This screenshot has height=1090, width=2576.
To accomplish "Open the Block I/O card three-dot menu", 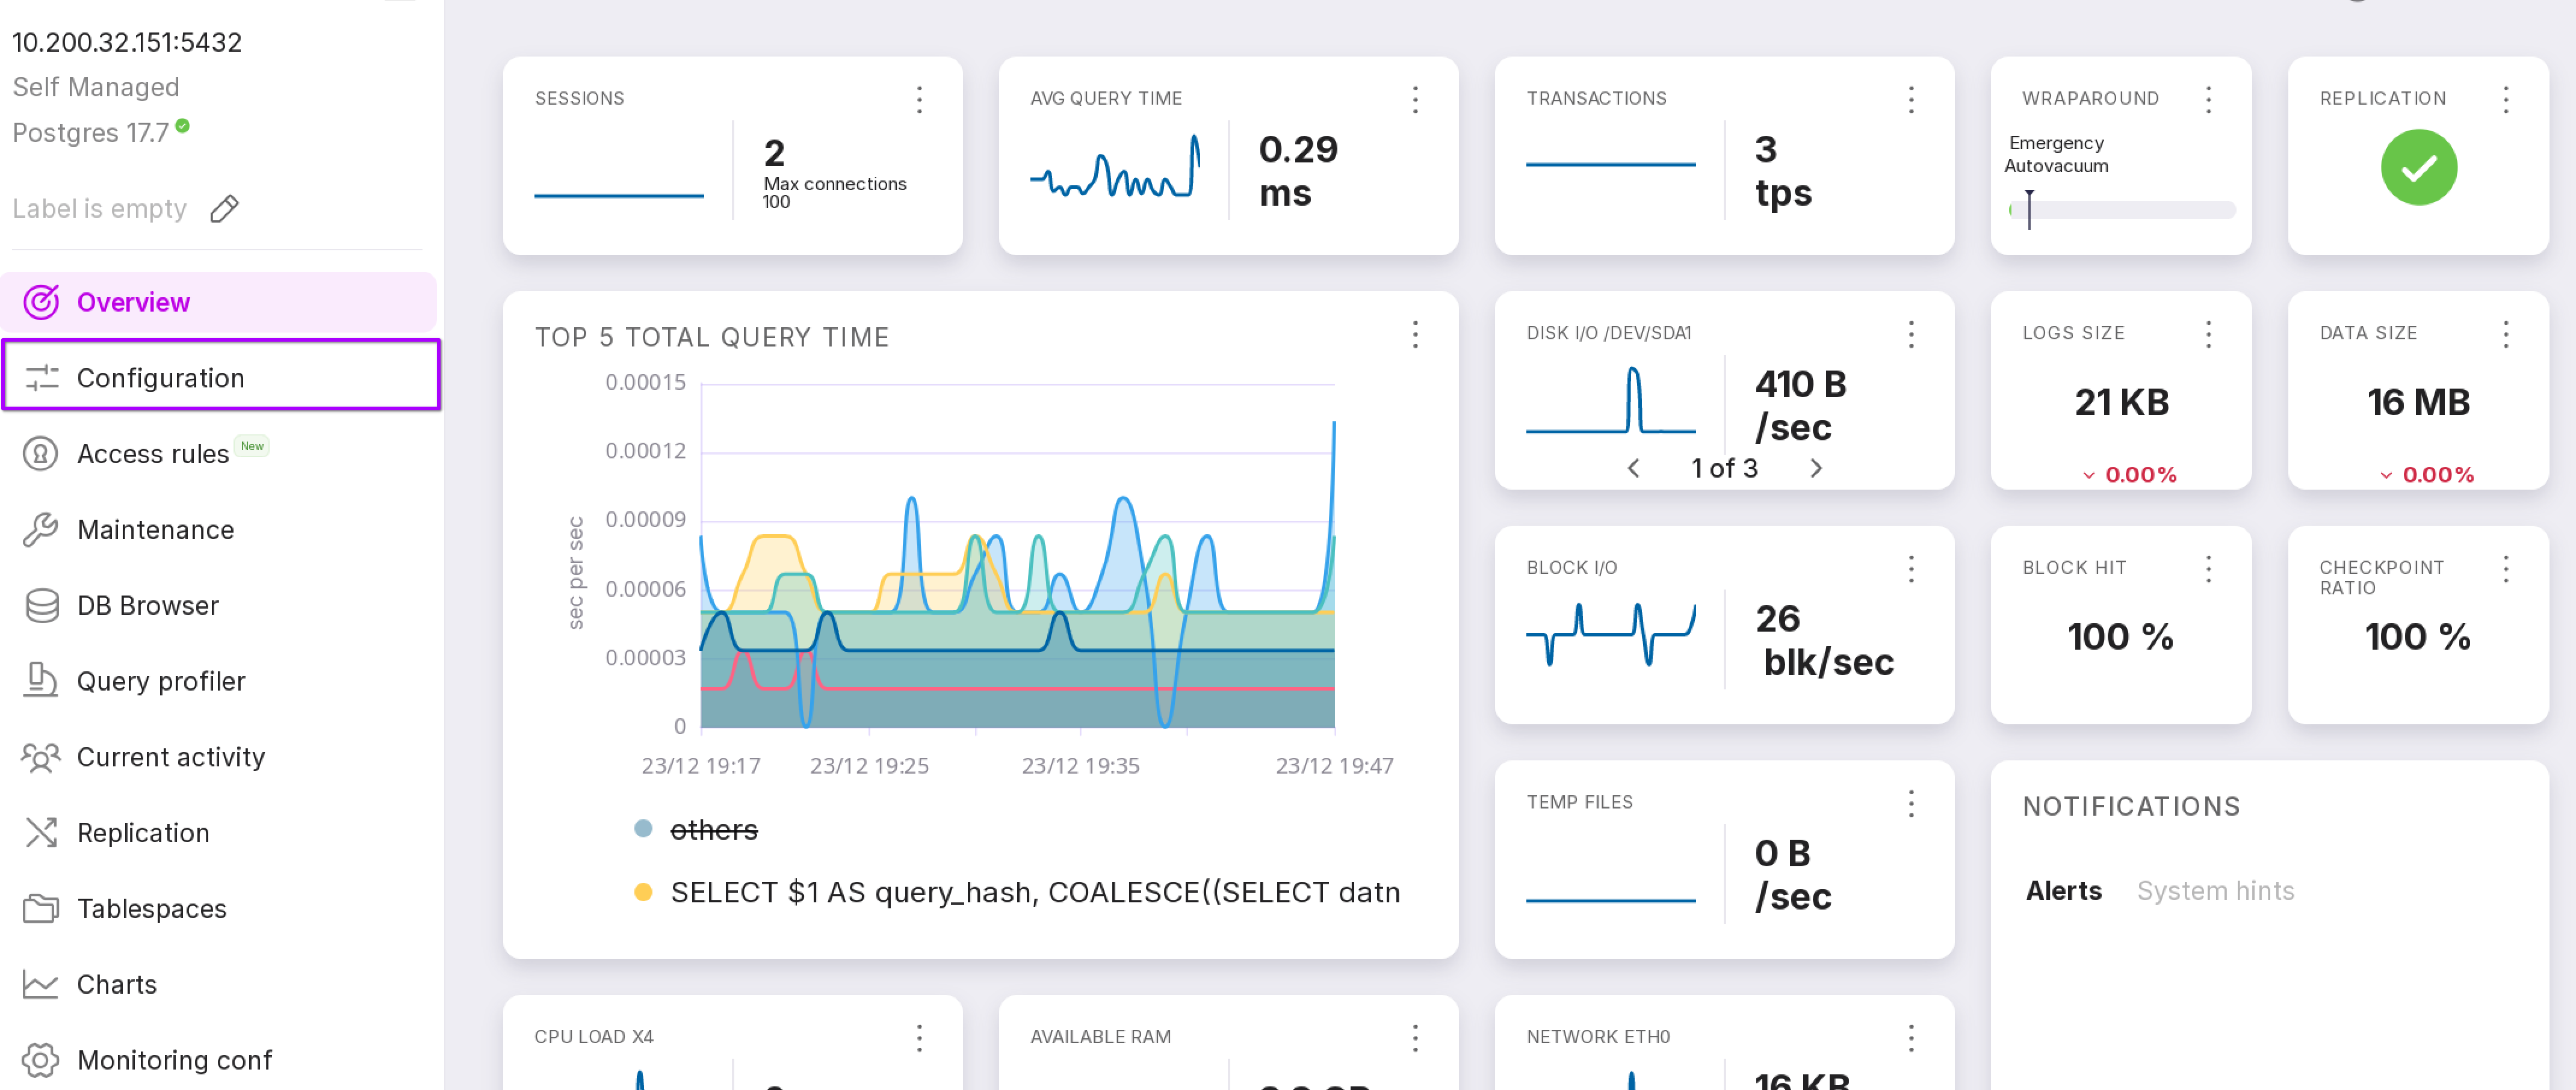I will pyautogui.click(x=1910, y=570).
